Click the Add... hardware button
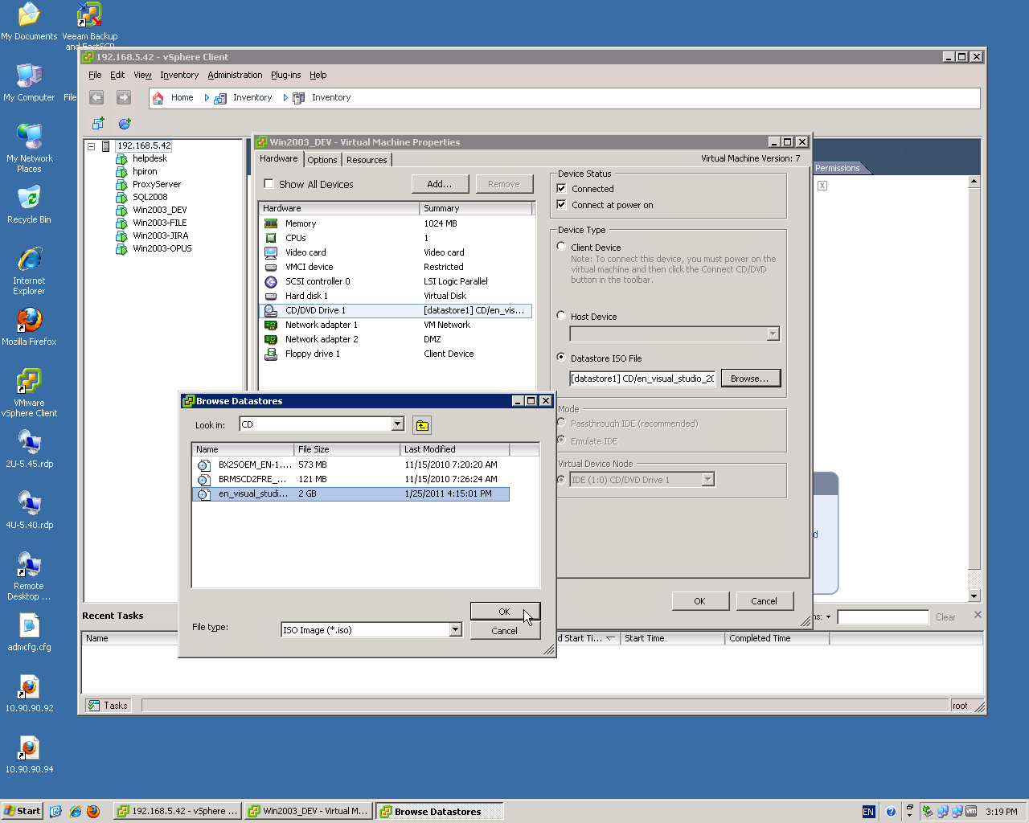This screenshot has height=823, width=1029. [440, 184]
